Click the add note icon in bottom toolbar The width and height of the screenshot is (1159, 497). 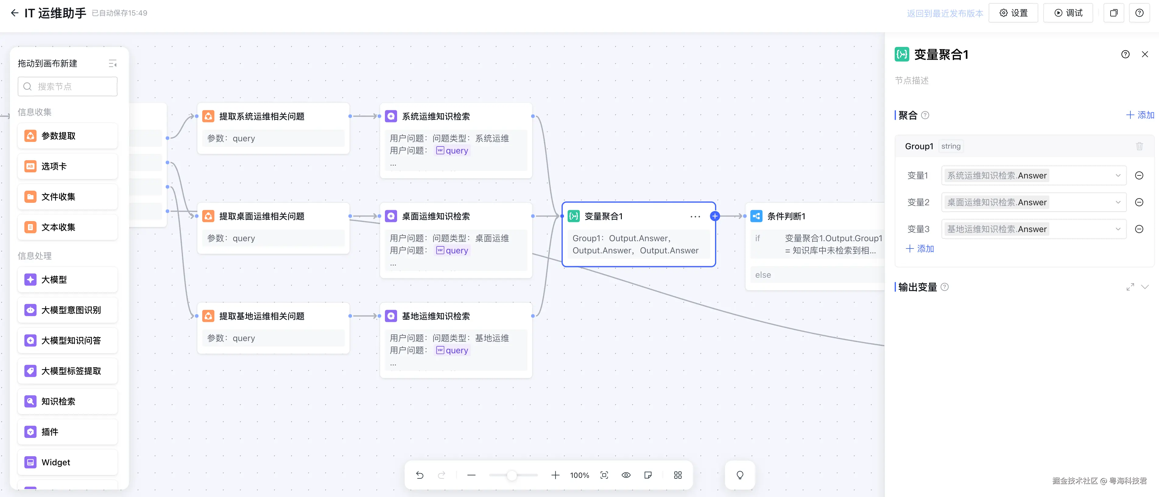click(648, 475)
